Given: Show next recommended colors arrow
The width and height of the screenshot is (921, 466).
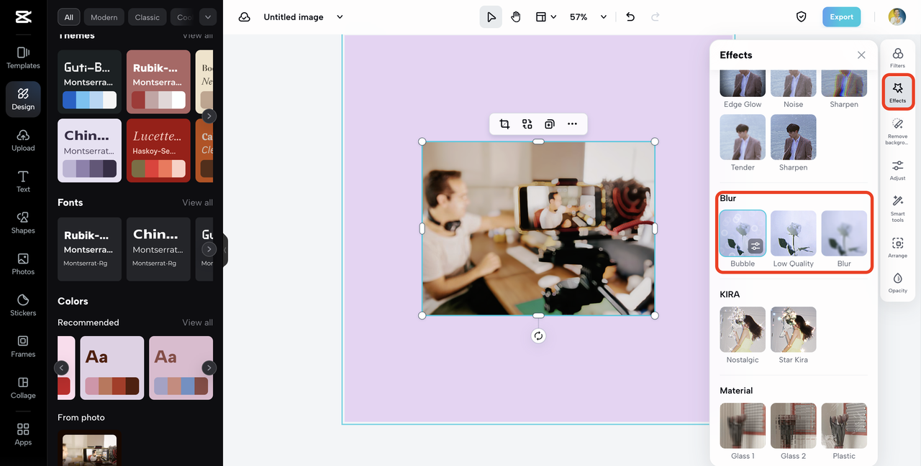Looking at the screenshot, I should pyautogui.click(x=209, y=368).
